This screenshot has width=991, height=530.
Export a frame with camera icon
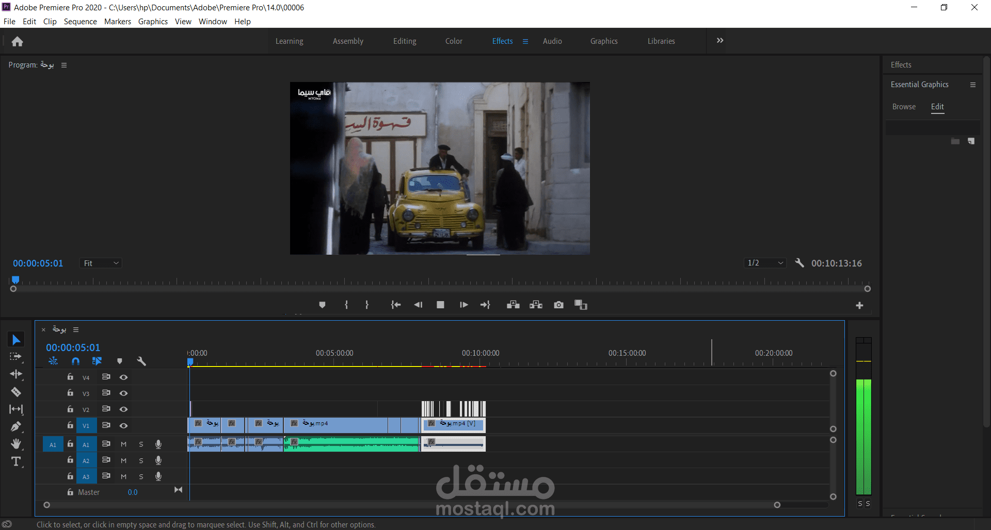[x=558, y=305]
